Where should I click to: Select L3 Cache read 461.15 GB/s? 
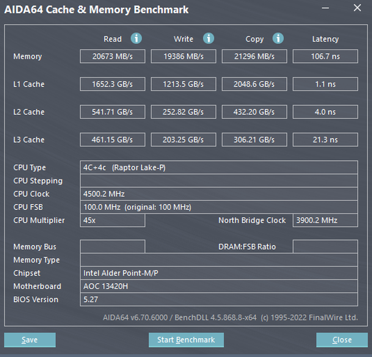(113, 140)
